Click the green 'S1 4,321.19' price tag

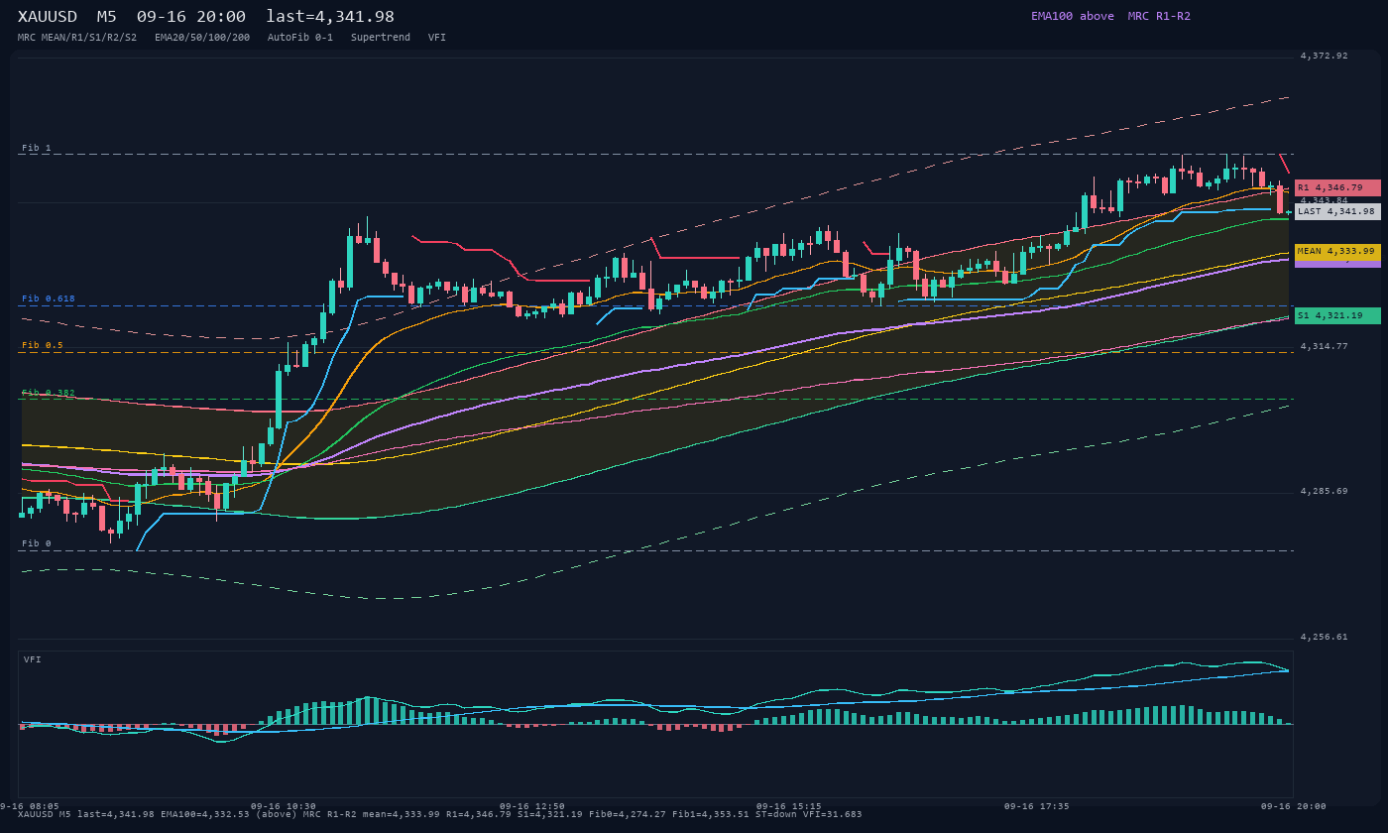(1337, 315)
